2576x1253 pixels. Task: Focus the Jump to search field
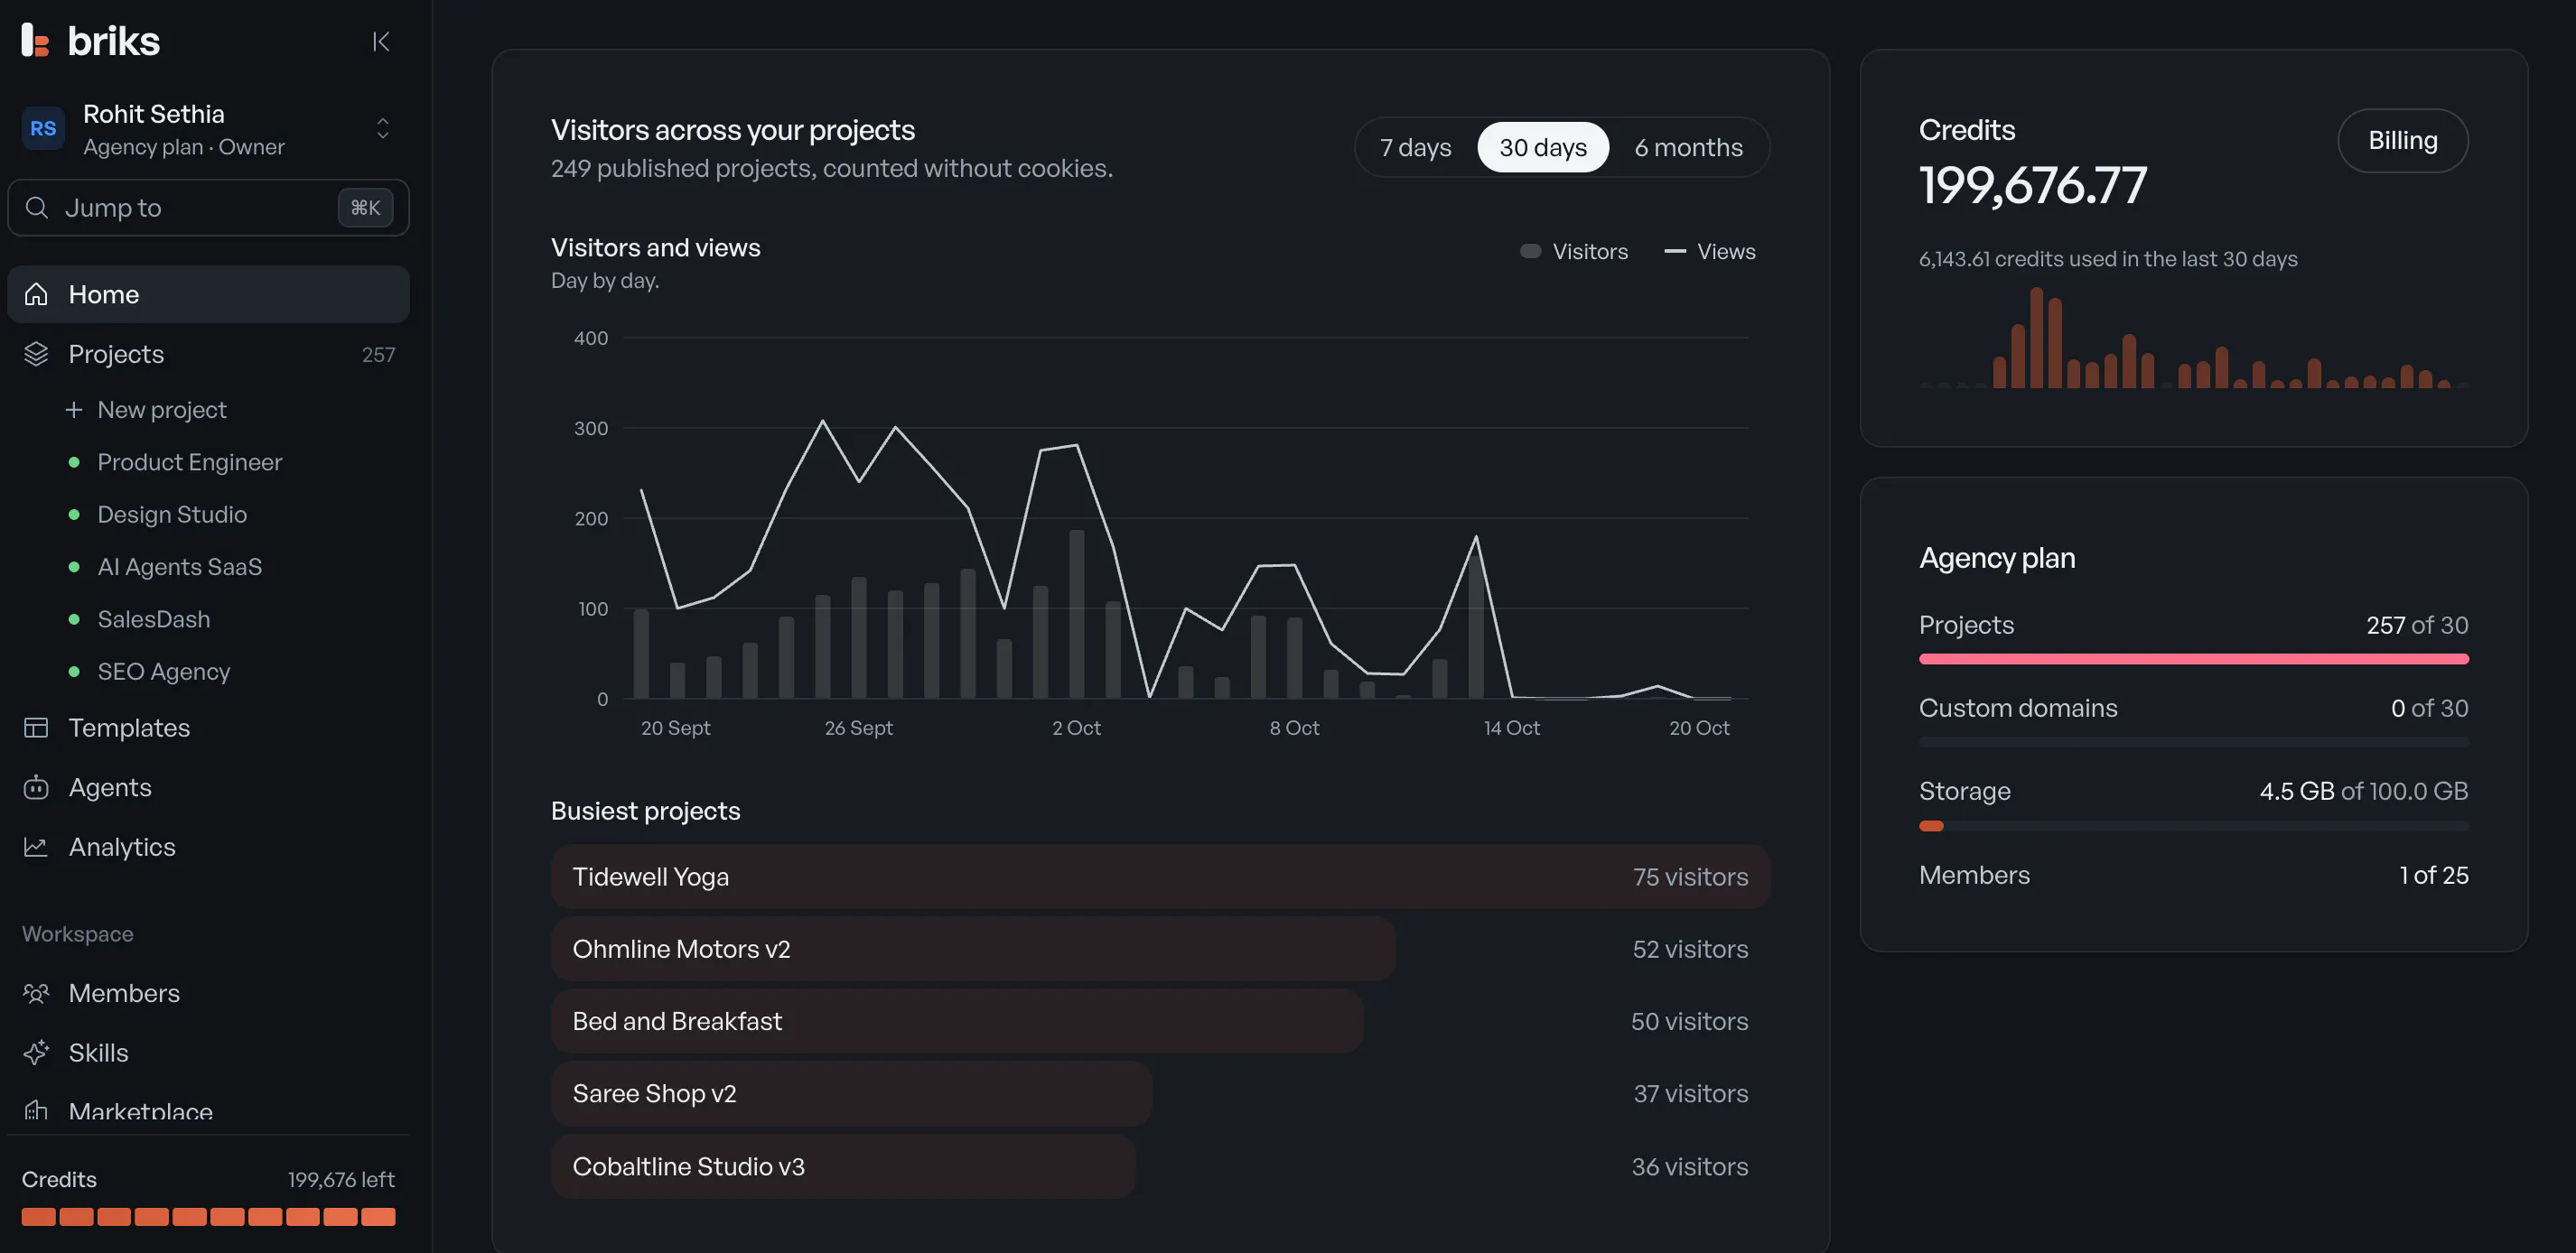coord(208,208)
